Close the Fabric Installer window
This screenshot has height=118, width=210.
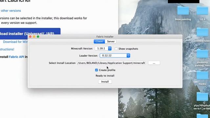(x=30, y=37)
